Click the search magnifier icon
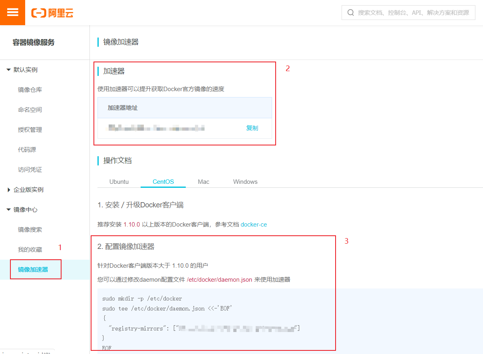 point(351,13)
